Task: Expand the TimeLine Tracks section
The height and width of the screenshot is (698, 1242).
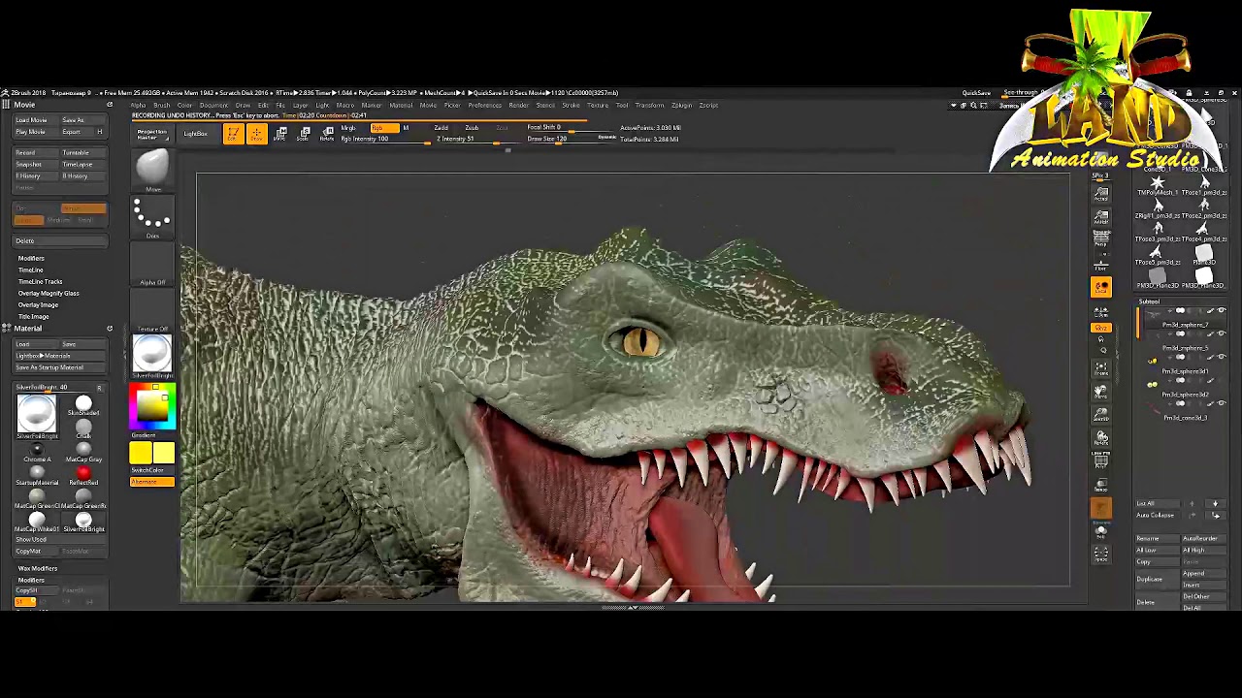Action: [x=40, y=282]
